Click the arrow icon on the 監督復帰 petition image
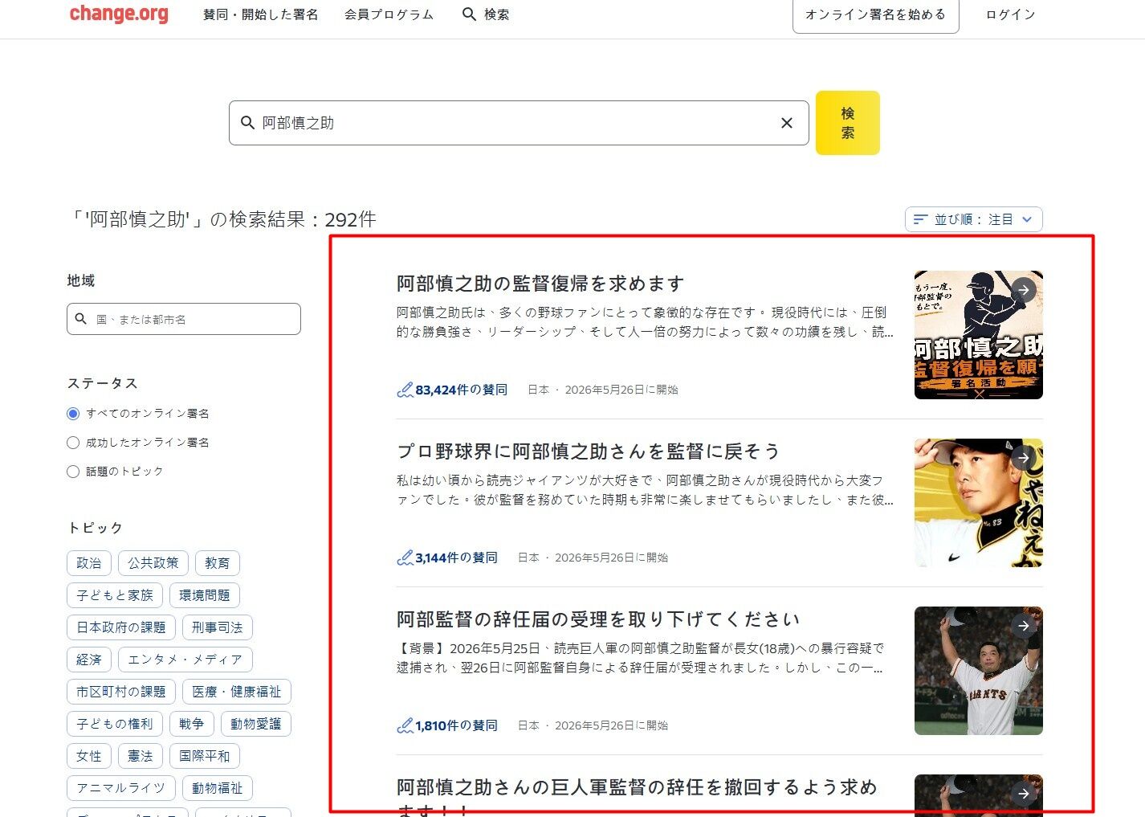This screenshot has width=1145, height=817. tap(1023, 290)
